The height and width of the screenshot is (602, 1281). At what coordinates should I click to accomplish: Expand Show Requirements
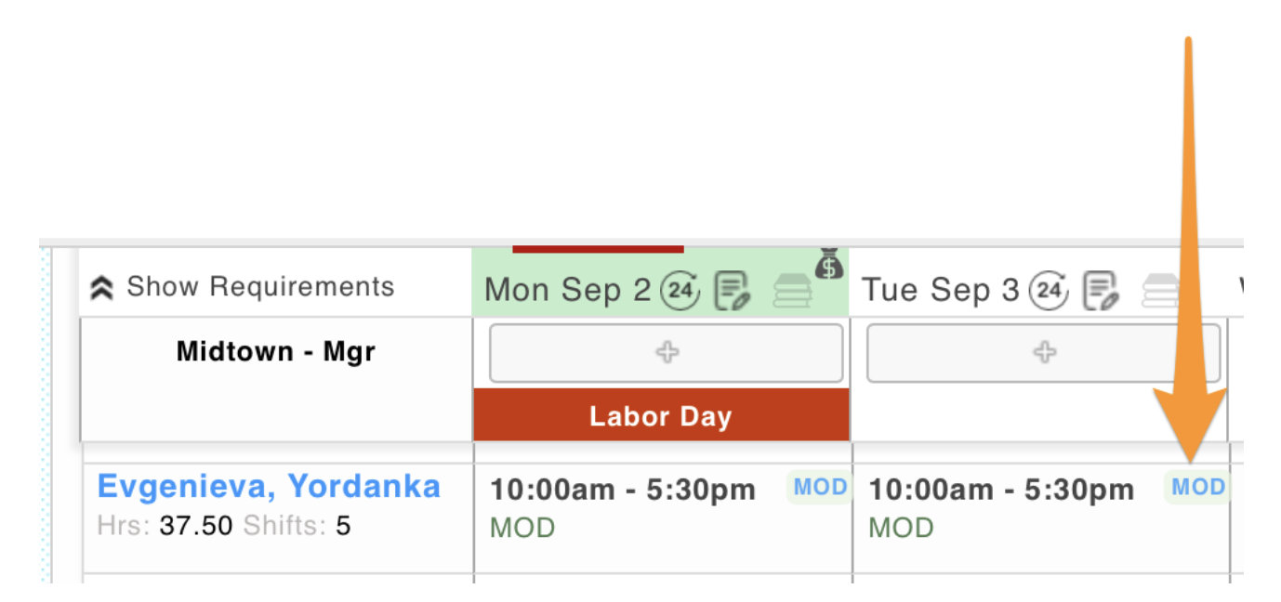click(243, 287)
